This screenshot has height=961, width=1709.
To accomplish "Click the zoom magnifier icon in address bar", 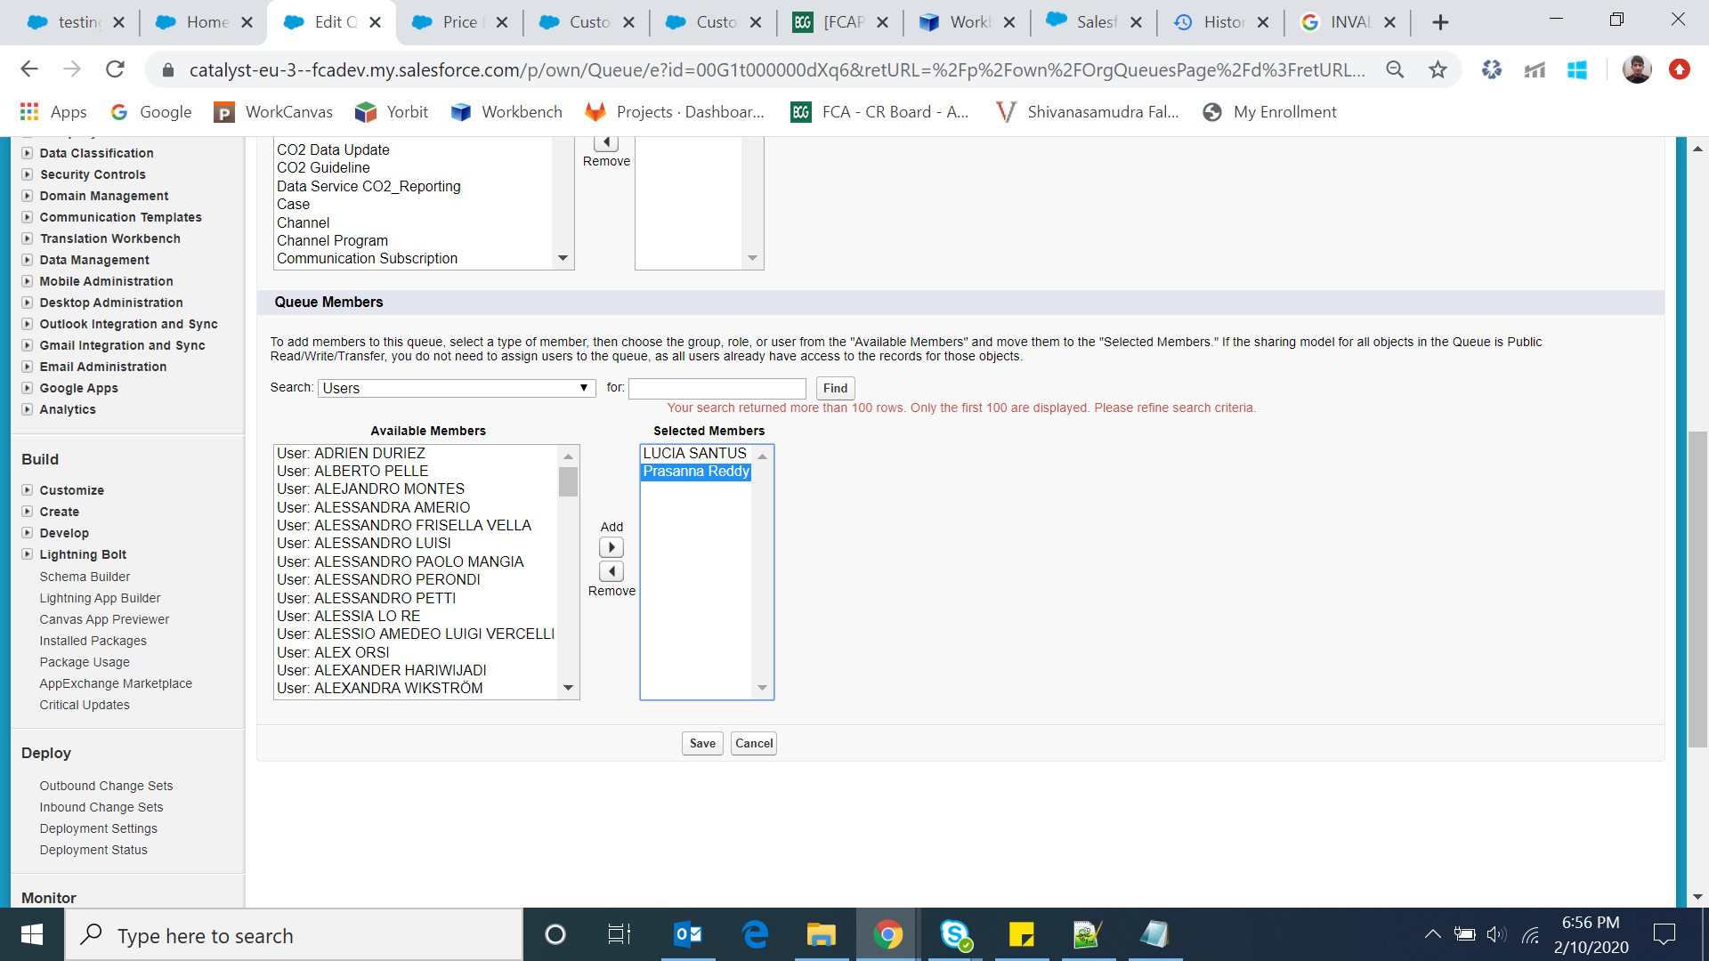I will (x=1395, y=69).
